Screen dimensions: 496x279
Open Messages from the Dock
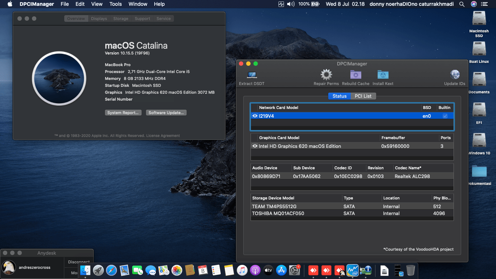tap(151, 270)
